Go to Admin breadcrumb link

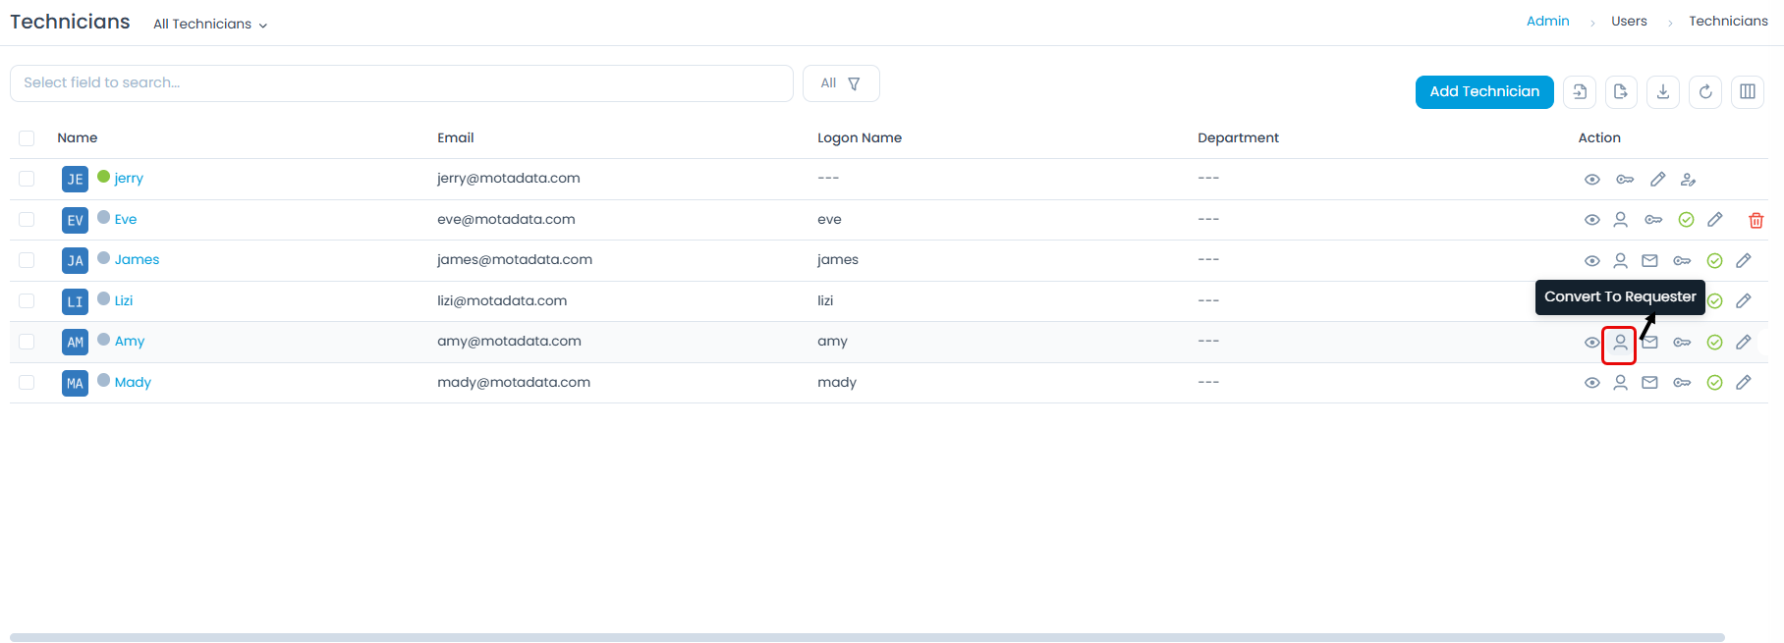[1547, 21]
